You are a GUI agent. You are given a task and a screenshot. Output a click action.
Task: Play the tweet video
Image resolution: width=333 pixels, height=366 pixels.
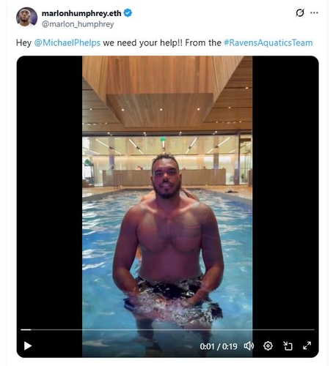28,346
